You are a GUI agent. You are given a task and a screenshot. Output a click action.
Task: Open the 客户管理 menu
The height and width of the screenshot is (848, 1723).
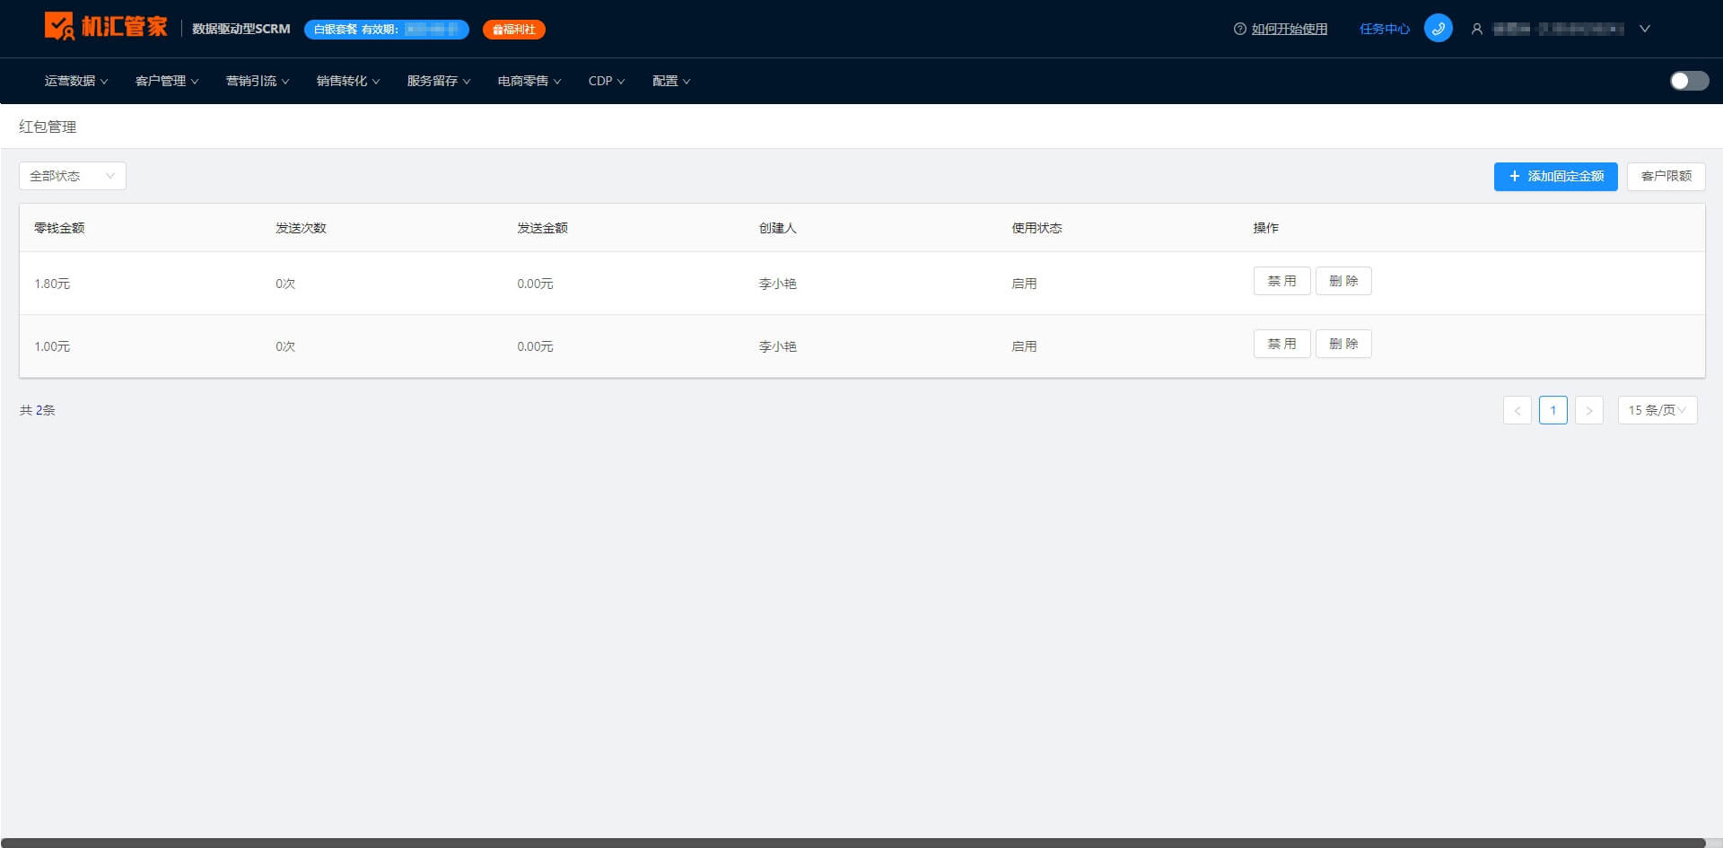(167, 81)
